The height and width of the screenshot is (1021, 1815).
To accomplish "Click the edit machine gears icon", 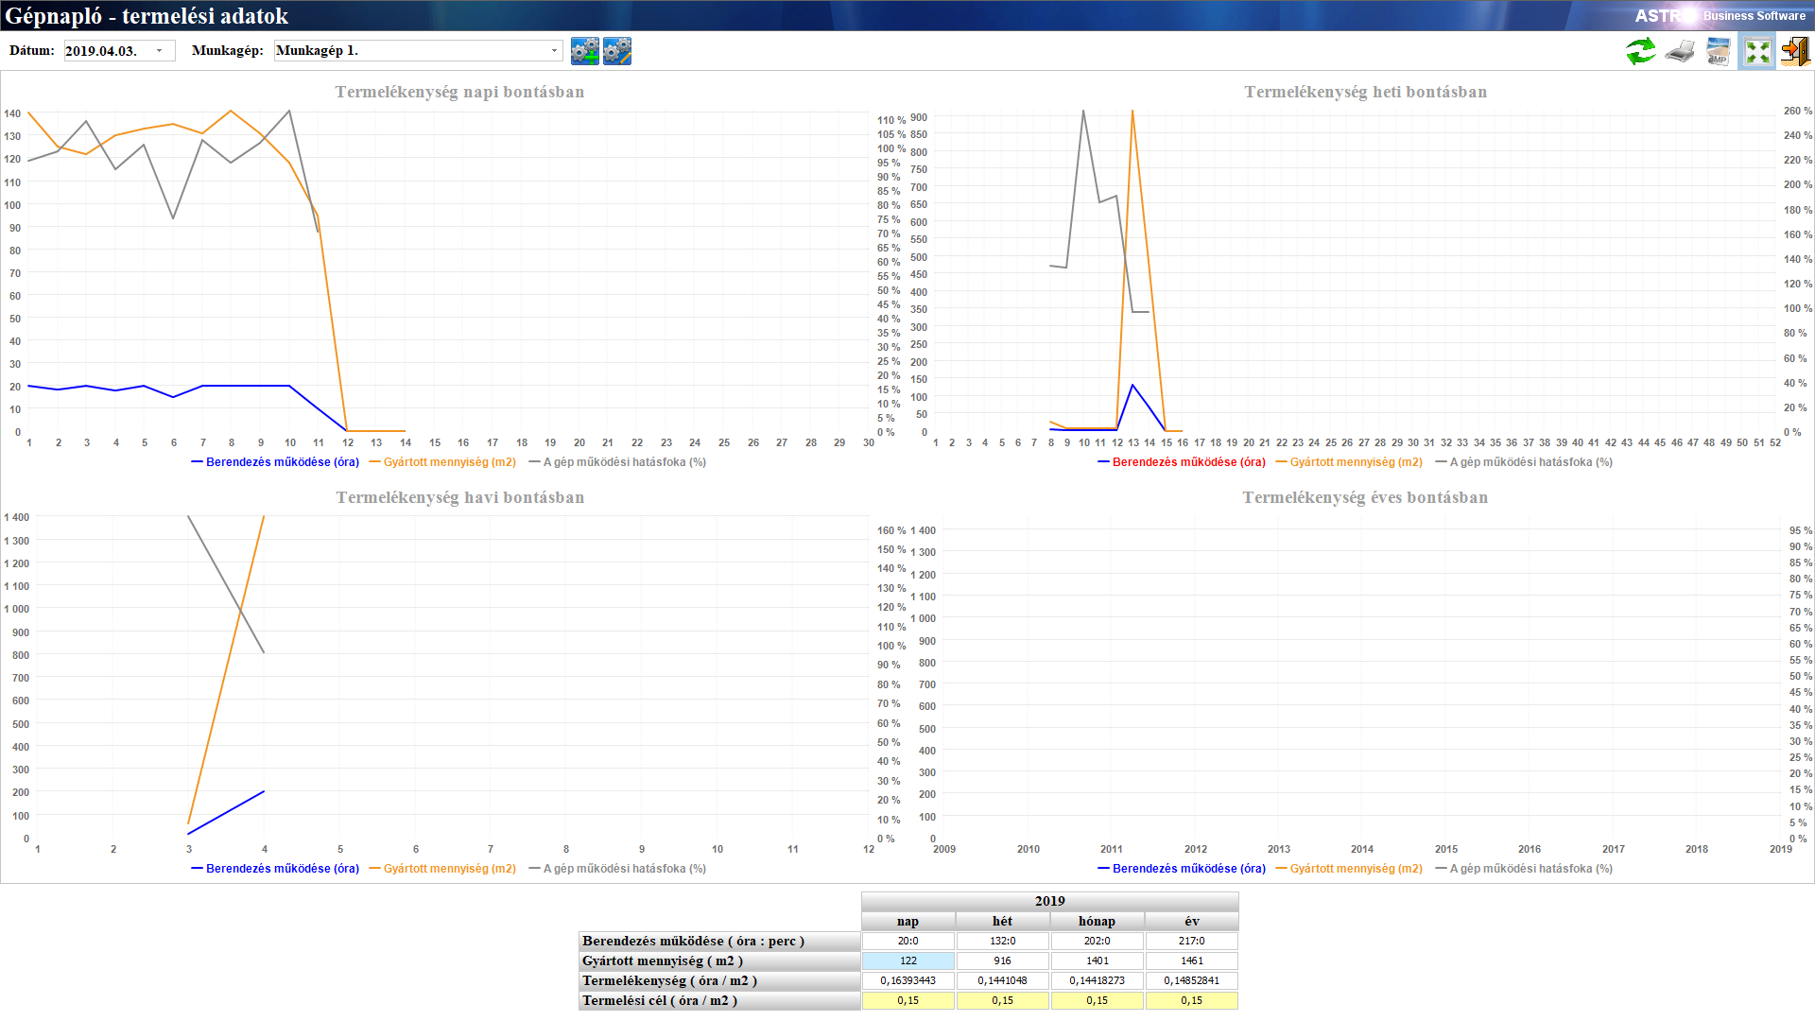I will (x=617, y=51).
